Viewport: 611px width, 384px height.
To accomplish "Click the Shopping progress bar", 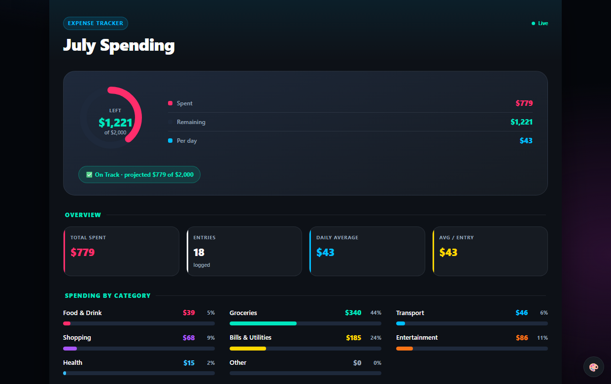I will point(139,349).
